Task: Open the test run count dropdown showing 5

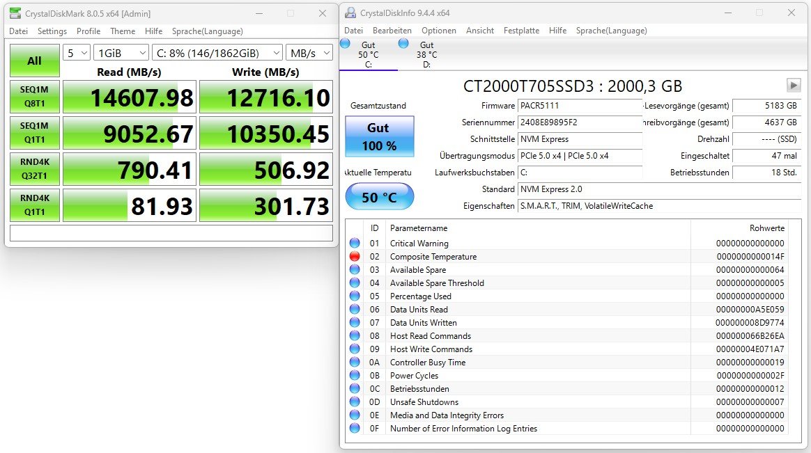Action: [76, 52]
